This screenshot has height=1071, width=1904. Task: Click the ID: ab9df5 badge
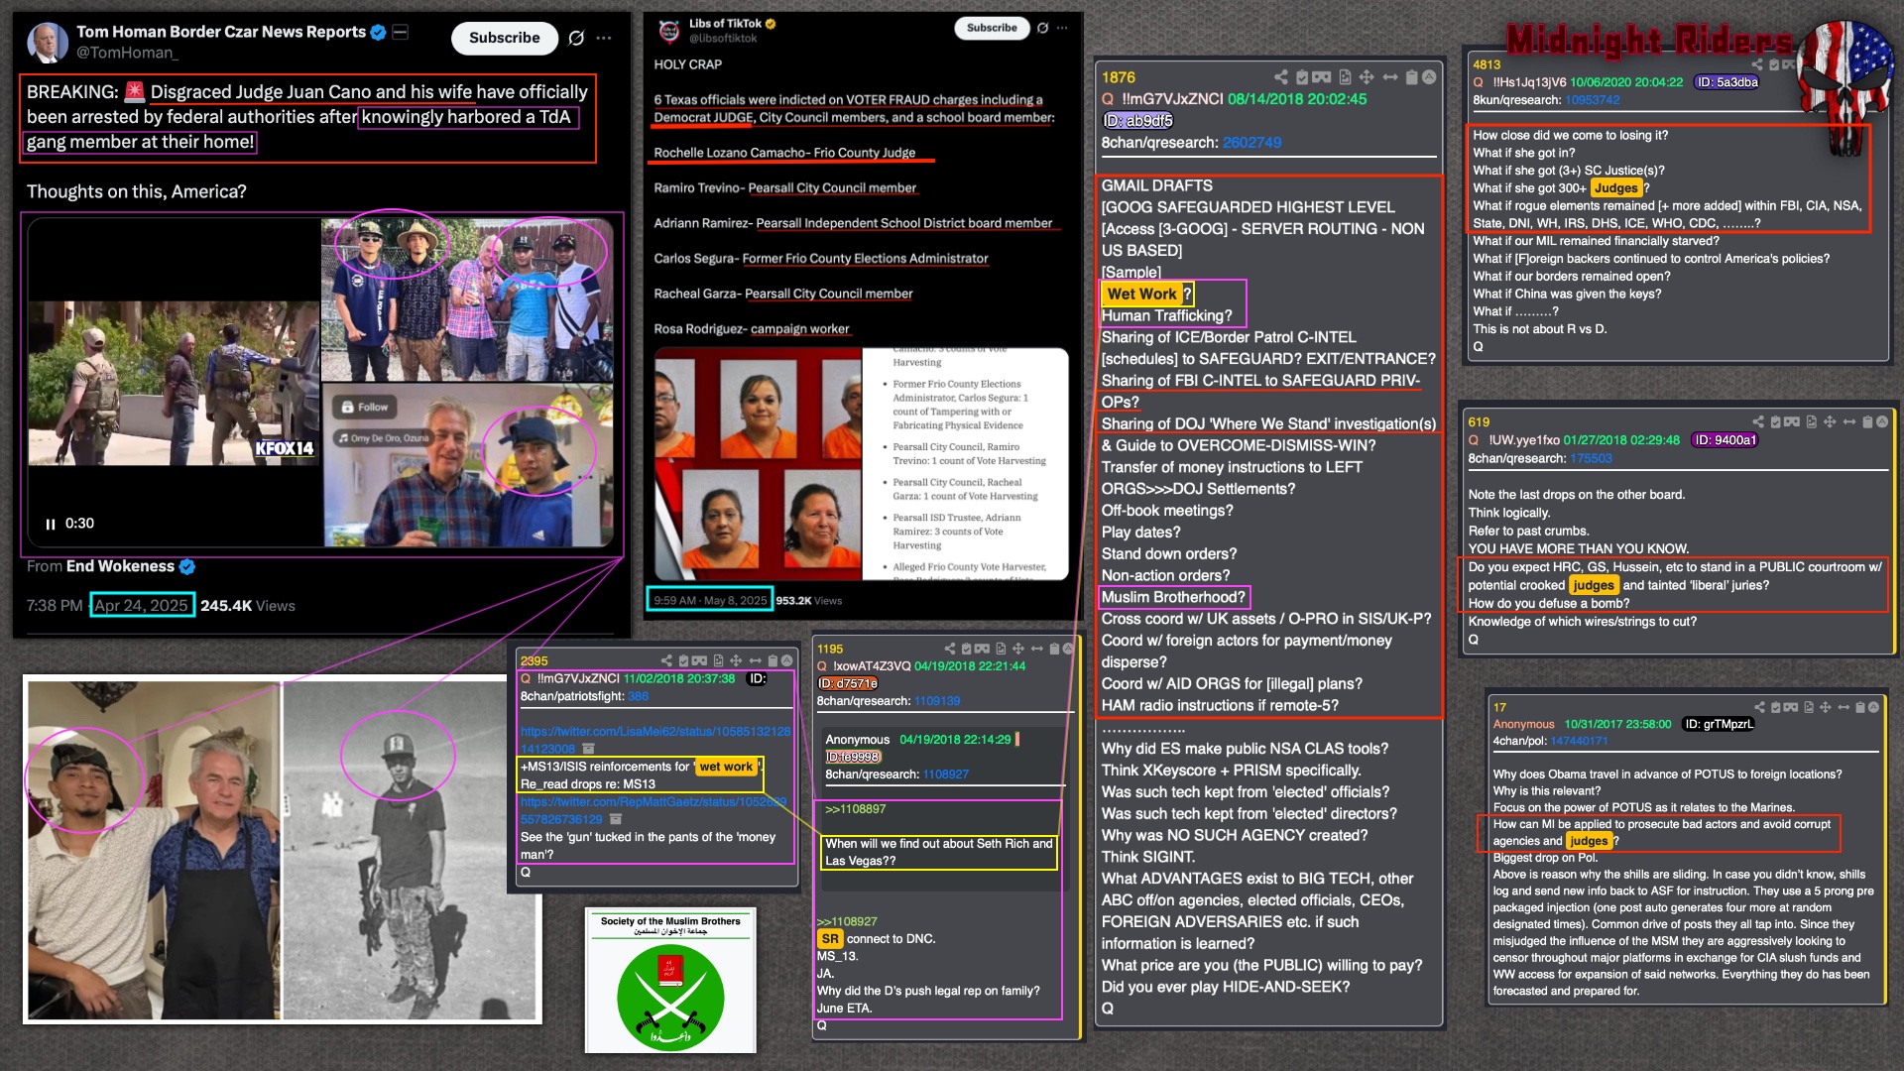[1137, 121]
